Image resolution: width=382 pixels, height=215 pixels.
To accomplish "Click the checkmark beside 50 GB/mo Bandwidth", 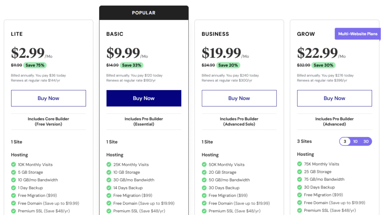I will pyautogui.click(x=204, y=180).
